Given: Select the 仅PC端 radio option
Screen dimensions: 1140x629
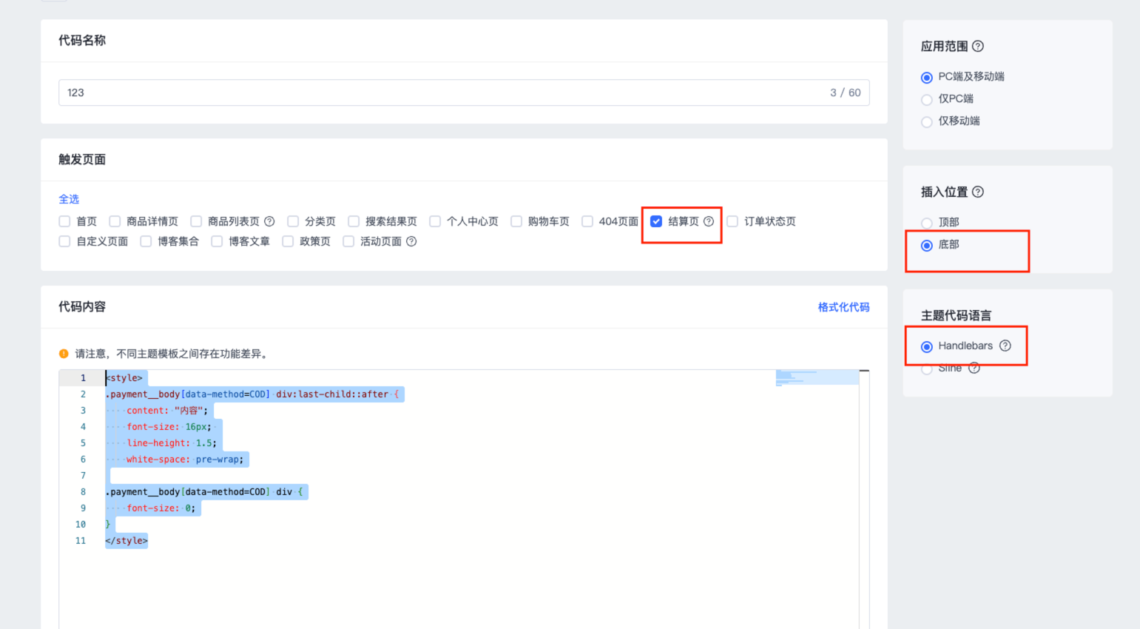Looking at the screenshot, I should (x=927, y=99).
